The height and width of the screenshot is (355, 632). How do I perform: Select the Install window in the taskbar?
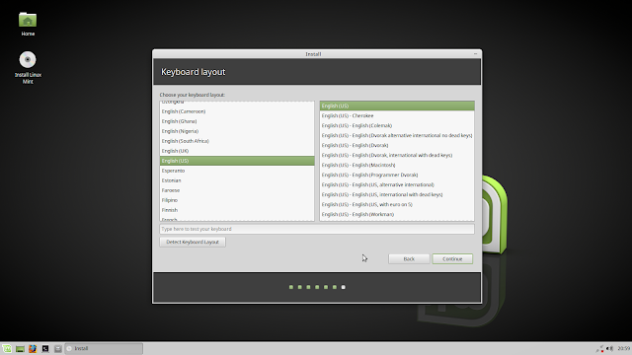pyautogui.click(x=104, y=348)
